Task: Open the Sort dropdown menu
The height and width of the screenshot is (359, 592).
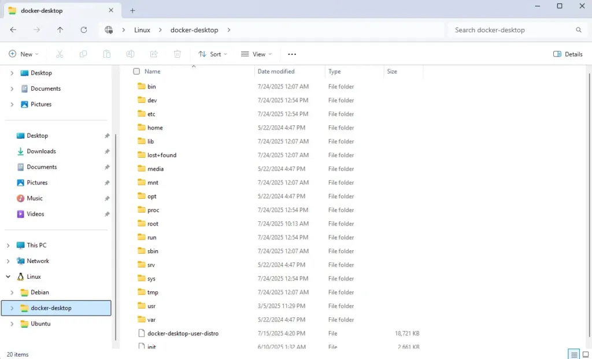Action: (x=213, y=54)
